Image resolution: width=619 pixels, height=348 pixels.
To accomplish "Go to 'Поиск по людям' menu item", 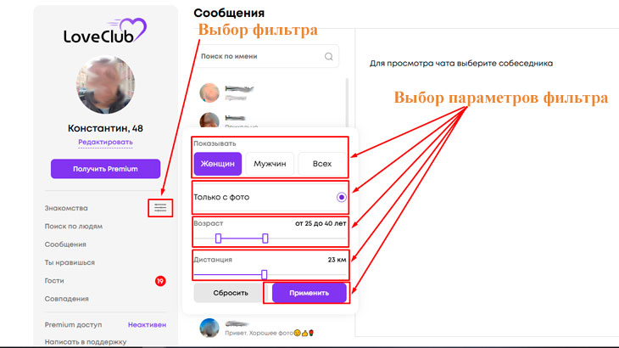I will pos(74,227).
